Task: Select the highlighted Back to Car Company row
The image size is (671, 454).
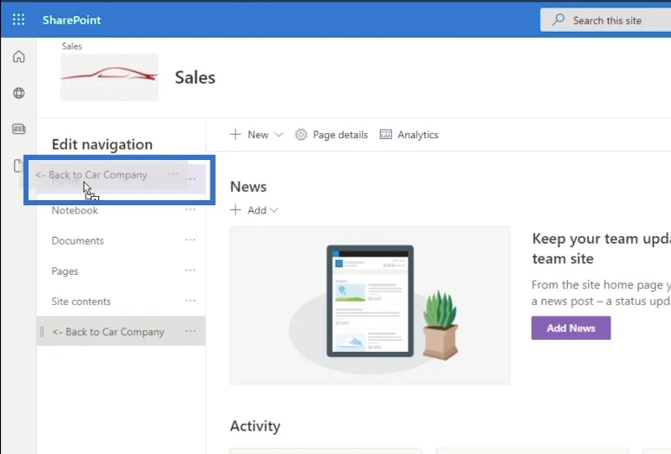Action: tap(121, 332)
